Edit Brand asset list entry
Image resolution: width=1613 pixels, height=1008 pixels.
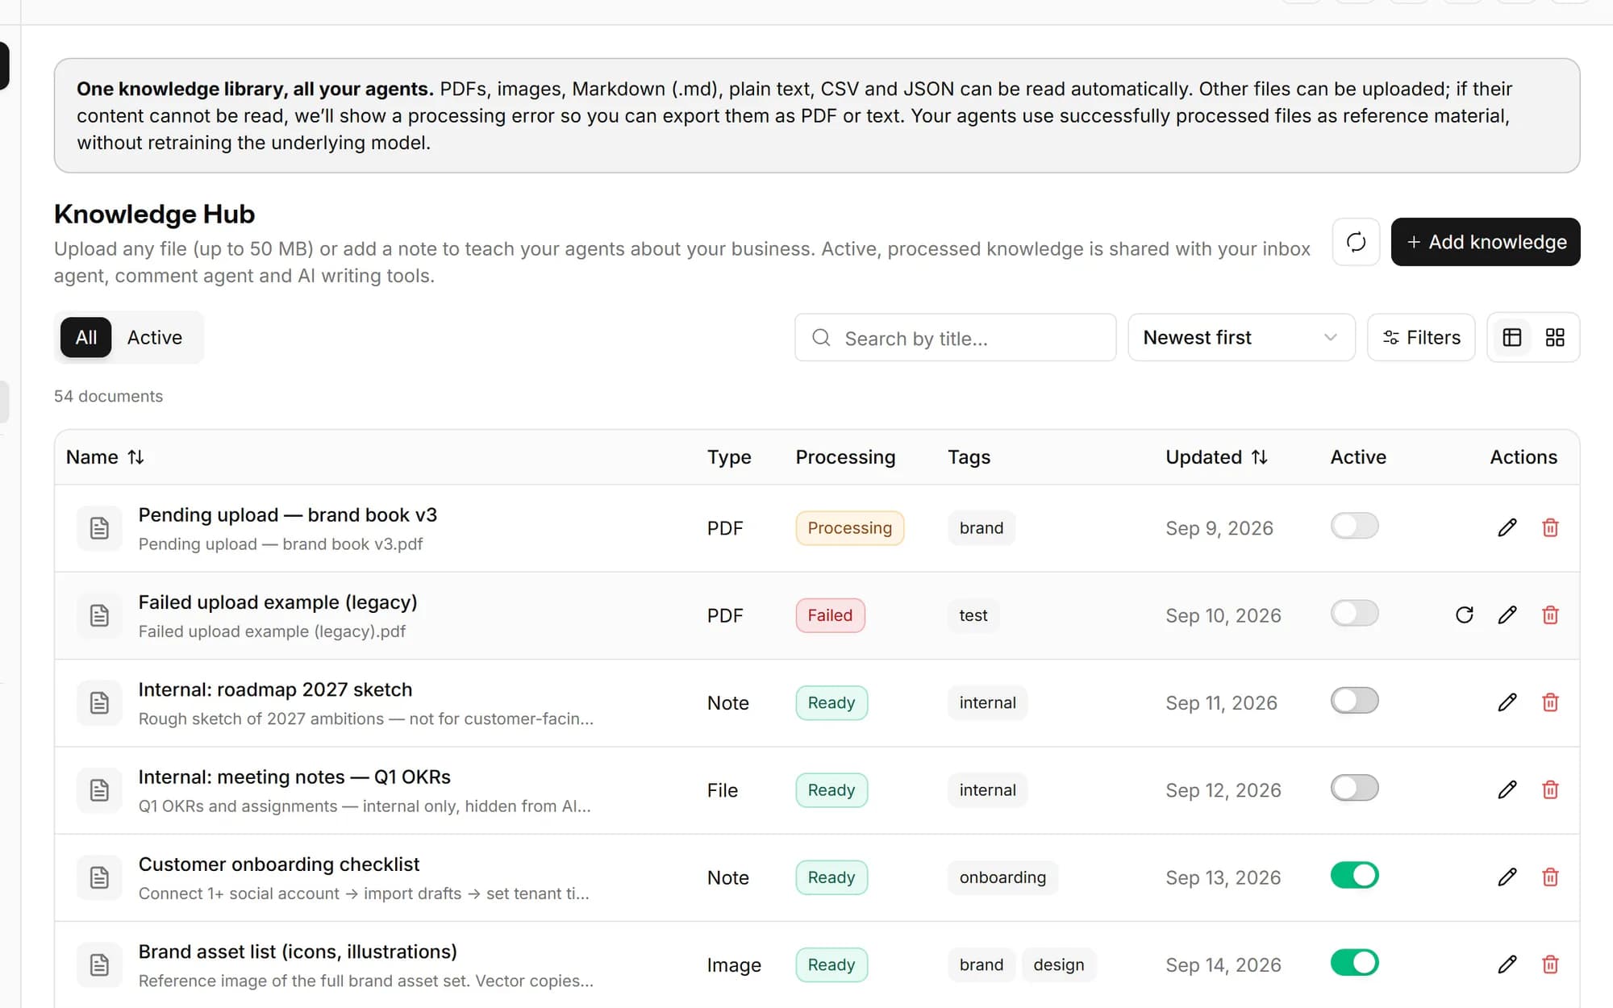click(x=1507, y=964)
